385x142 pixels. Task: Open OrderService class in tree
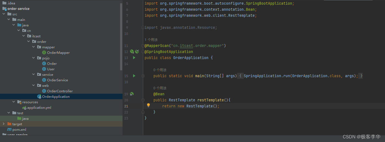pos(58,80)
